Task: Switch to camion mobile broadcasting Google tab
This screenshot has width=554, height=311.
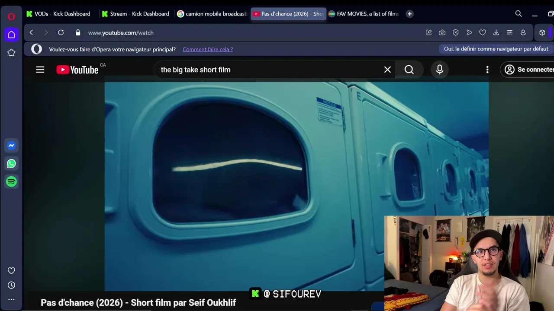Action: coord(212,14)
